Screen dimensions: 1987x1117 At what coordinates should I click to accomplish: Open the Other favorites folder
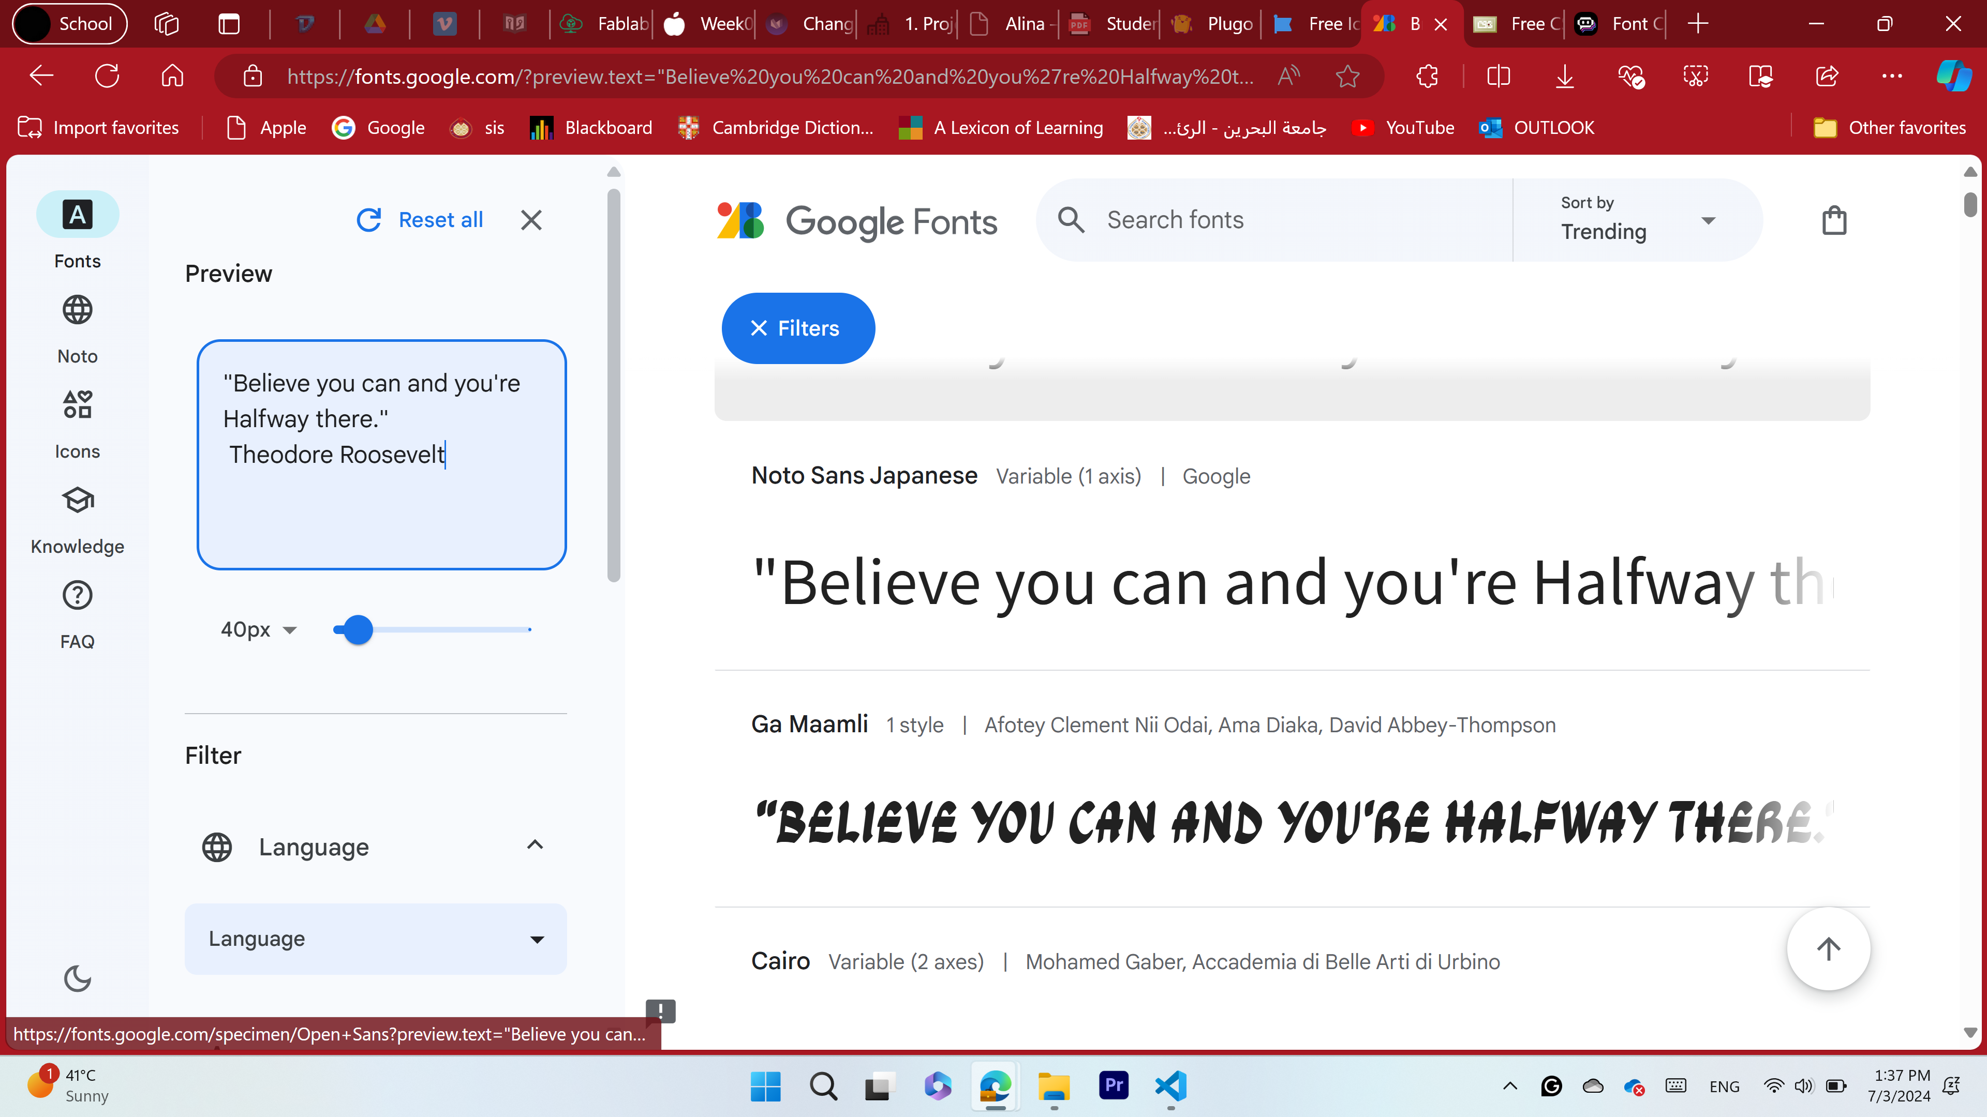1889,127
